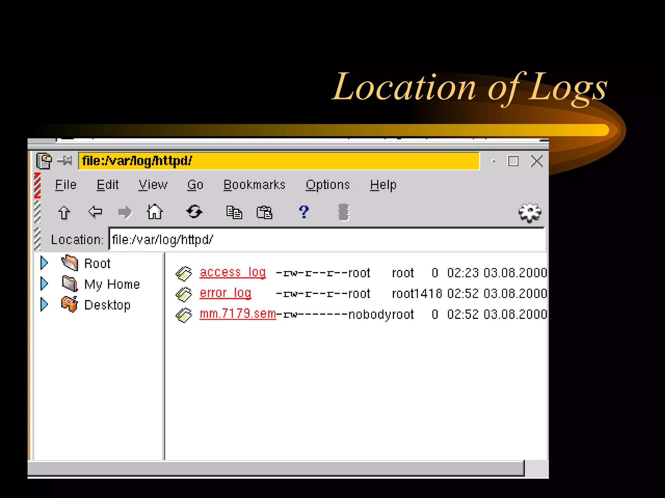Viewport: 665px width, 498px height.
Task: Click the Root folder icon
Action: (70, 263)
